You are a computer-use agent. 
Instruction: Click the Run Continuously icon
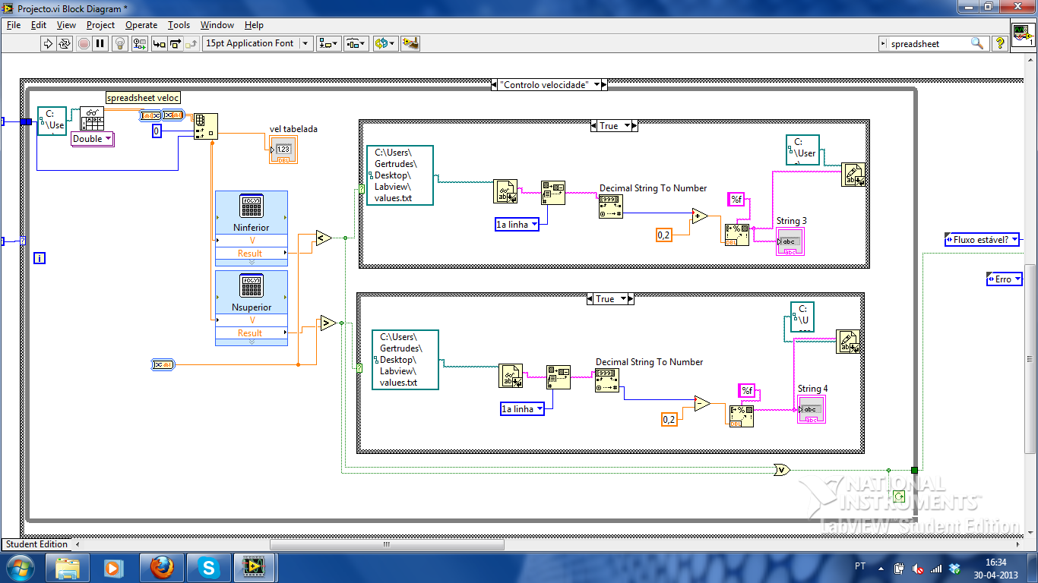click(x=65, y=43)
